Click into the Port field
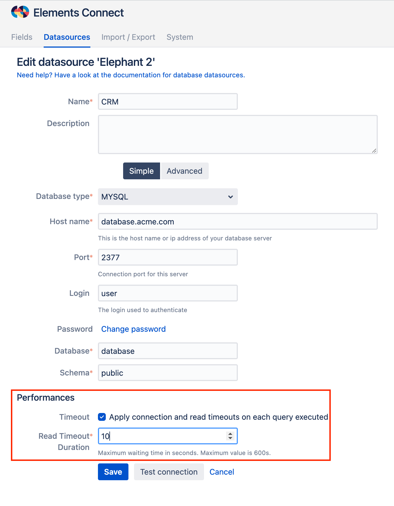This screenshot has width=394, height=506. [x=168, y=257]
